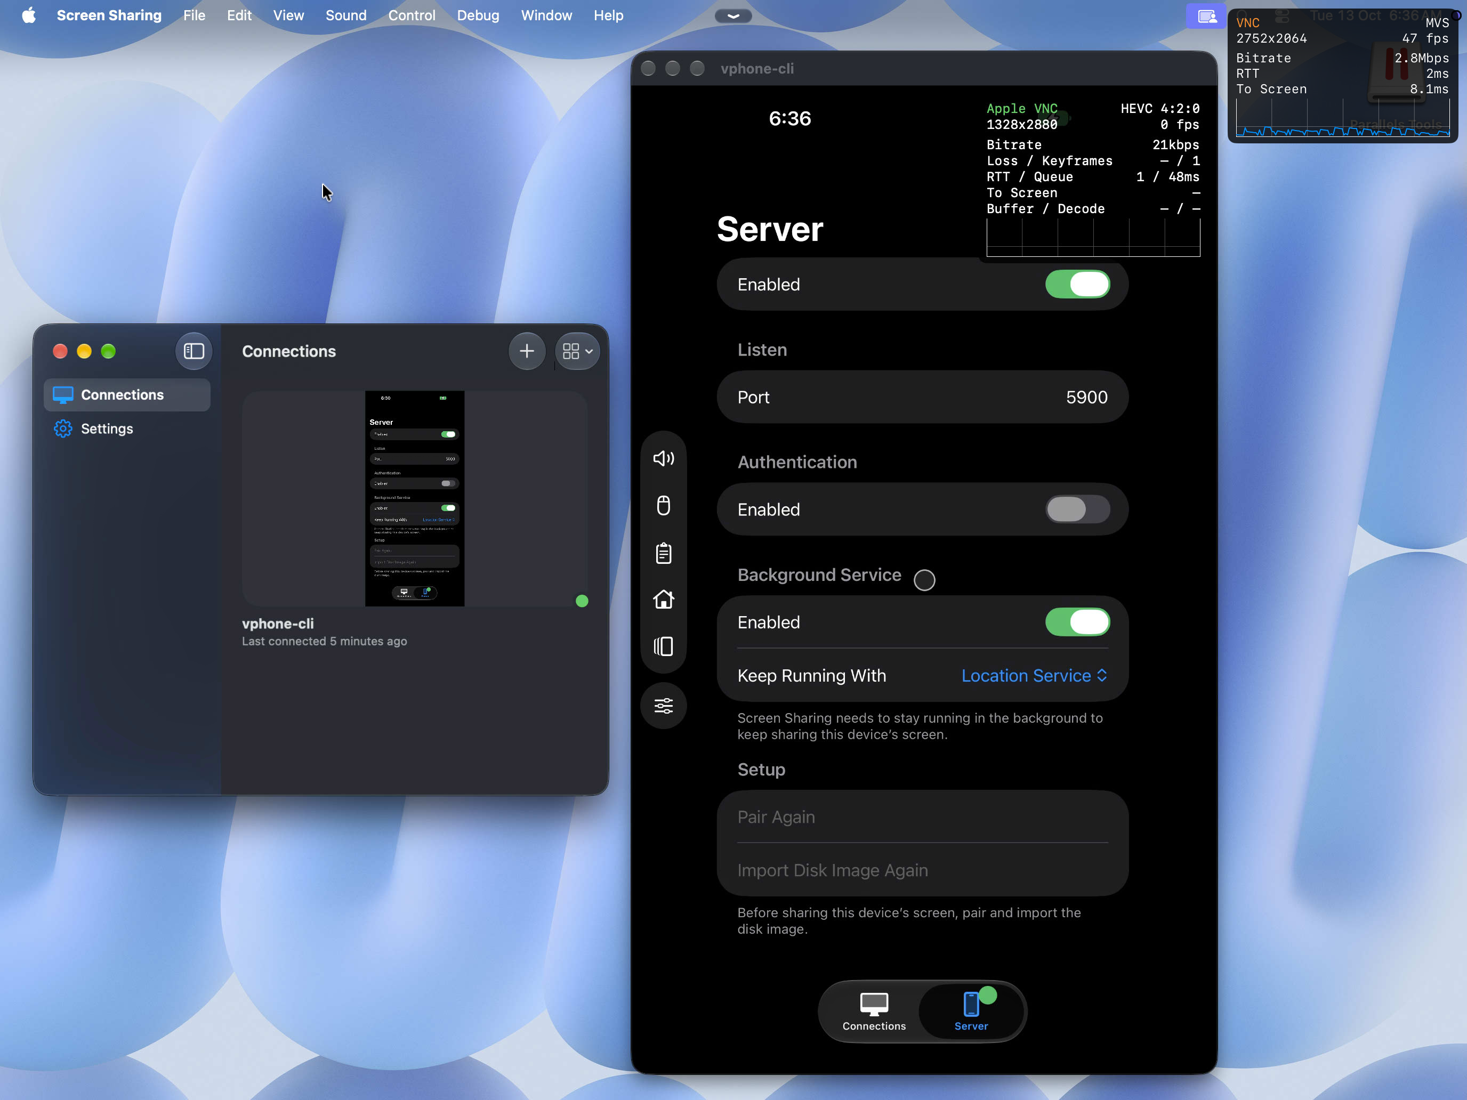Click the menu bar notch pull-down handle
The image size is (1467, 1100).
pos(733,16)
